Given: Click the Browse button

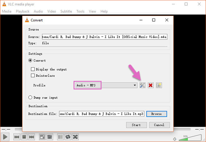Looking at the screenshot, I should click(x=157, y=114).
